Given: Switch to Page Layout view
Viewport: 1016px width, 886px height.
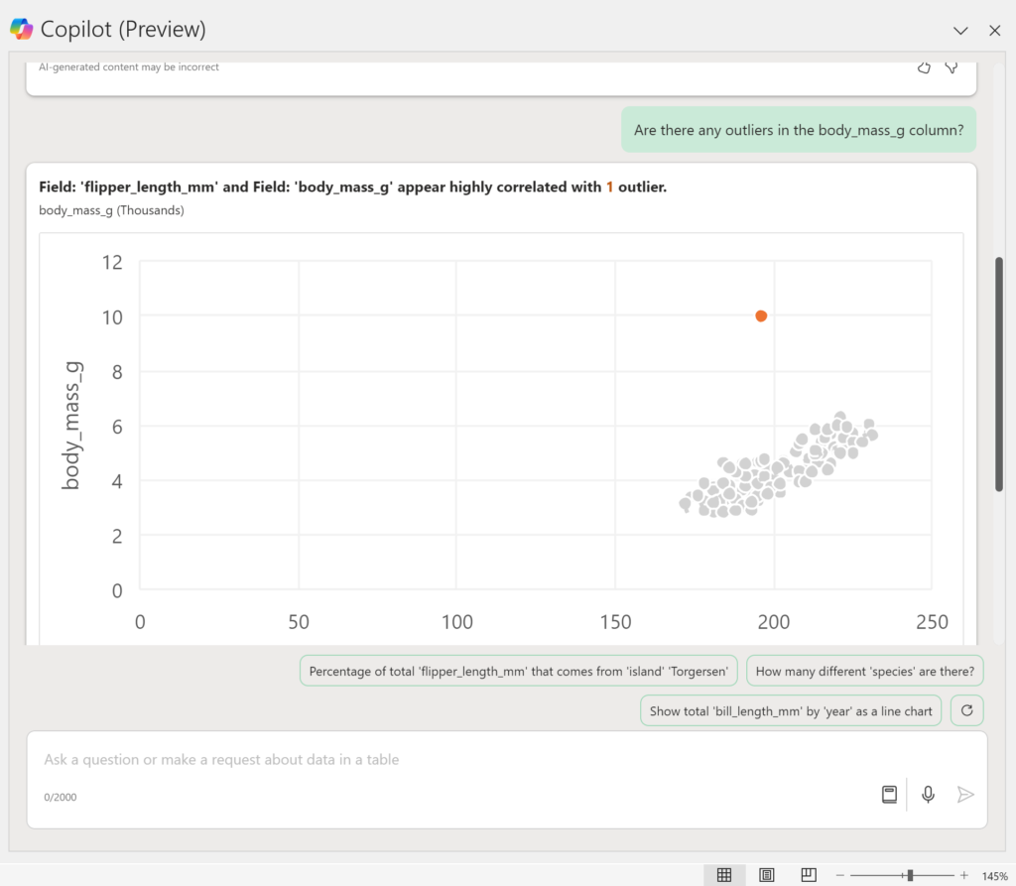Looking at the screenshot, I should (x=767, y=875).
